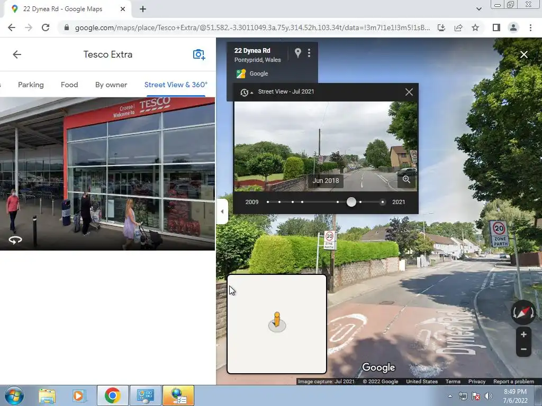Click the browser Back arrow
542x406 pixels.
pos(12,27)
